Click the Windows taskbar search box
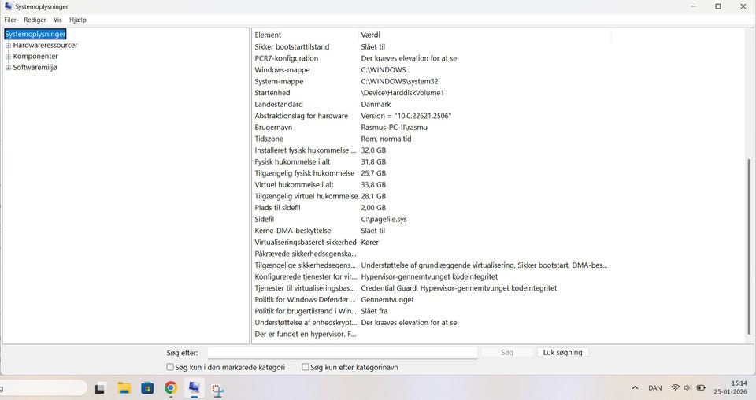This screenshot has width=756, height=400. pos(43,388)
